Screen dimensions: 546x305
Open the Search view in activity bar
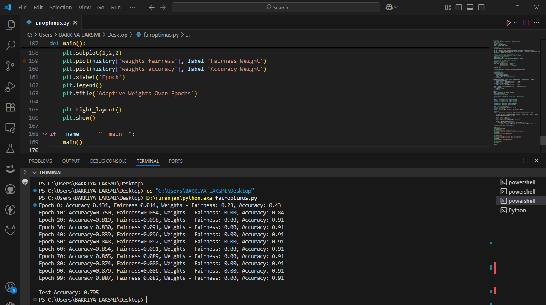click(x=10, y=46)
